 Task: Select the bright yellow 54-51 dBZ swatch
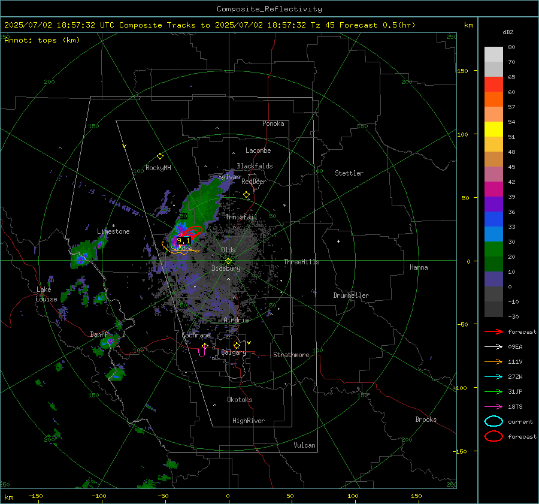[493, 129]
